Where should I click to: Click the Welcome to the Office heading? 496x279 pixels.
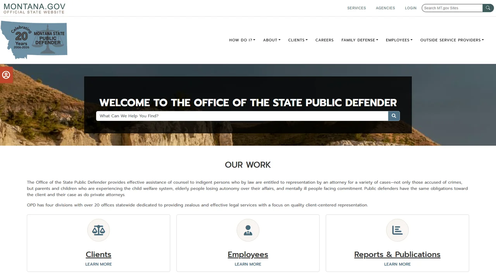click(248, 103)
